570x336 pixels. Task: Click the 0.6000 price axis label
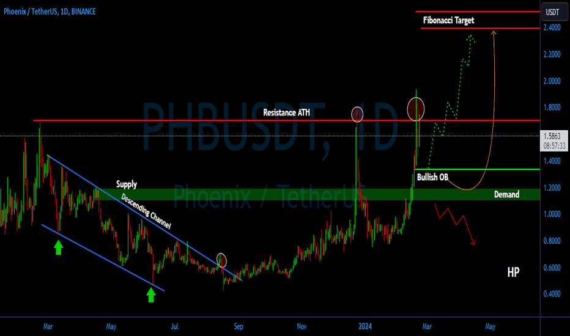[552, 268]
